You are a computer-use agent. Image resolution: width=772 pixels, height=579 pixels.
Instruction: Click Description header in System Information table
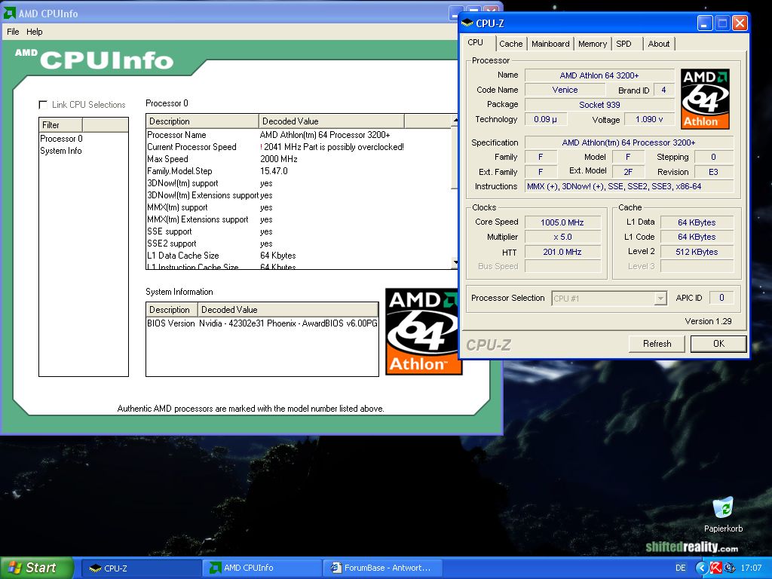[x=173, y=310]
